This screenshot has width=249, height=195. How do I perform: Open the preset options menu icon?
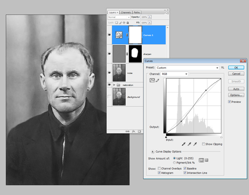(x=223, y=68)
